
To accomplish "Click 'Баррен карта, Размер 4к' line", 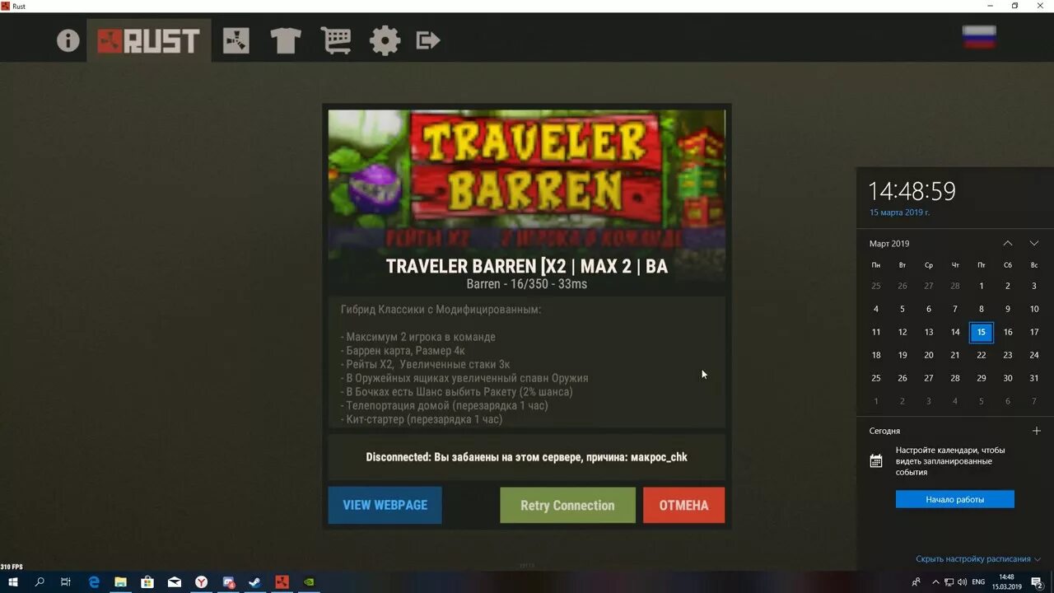I will 403,351.
